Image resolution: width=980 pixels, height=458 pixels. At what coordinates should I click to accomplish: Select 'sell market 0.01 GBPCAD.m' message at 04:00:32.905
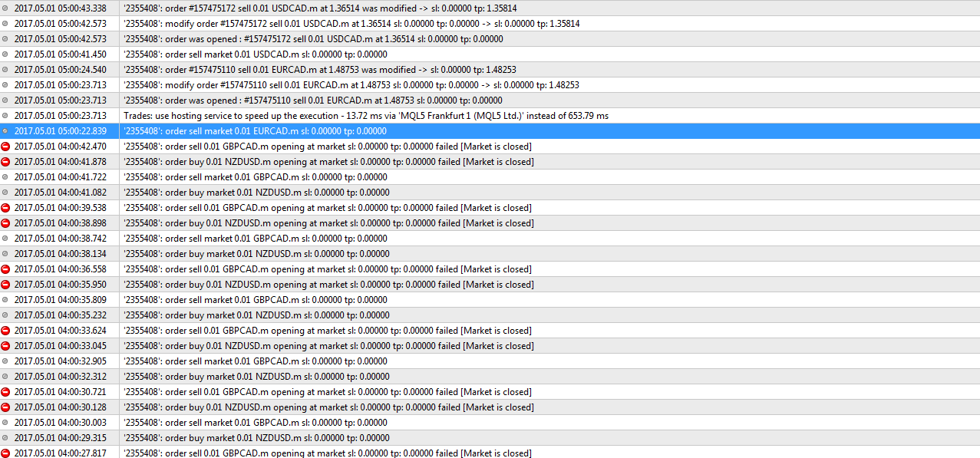pyautogui.click(x=256, y=361)
